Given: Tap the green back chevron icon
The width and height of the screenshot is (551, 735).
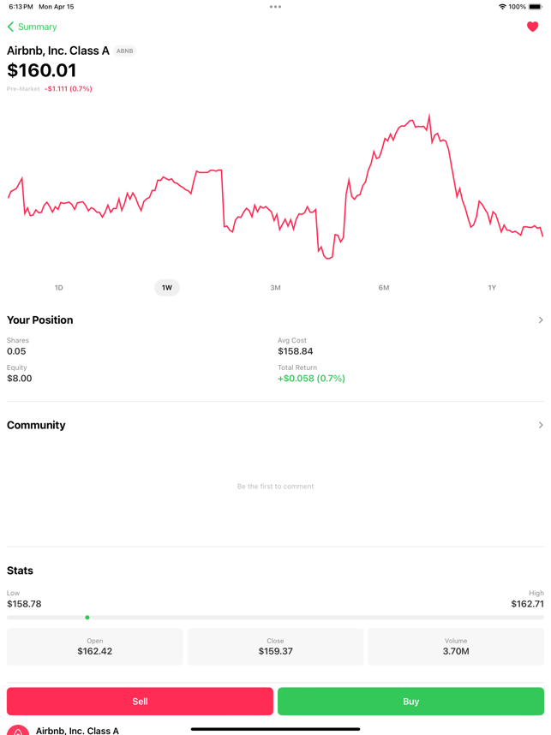Looking at the screenshot, I should click(x=10, y=27).
